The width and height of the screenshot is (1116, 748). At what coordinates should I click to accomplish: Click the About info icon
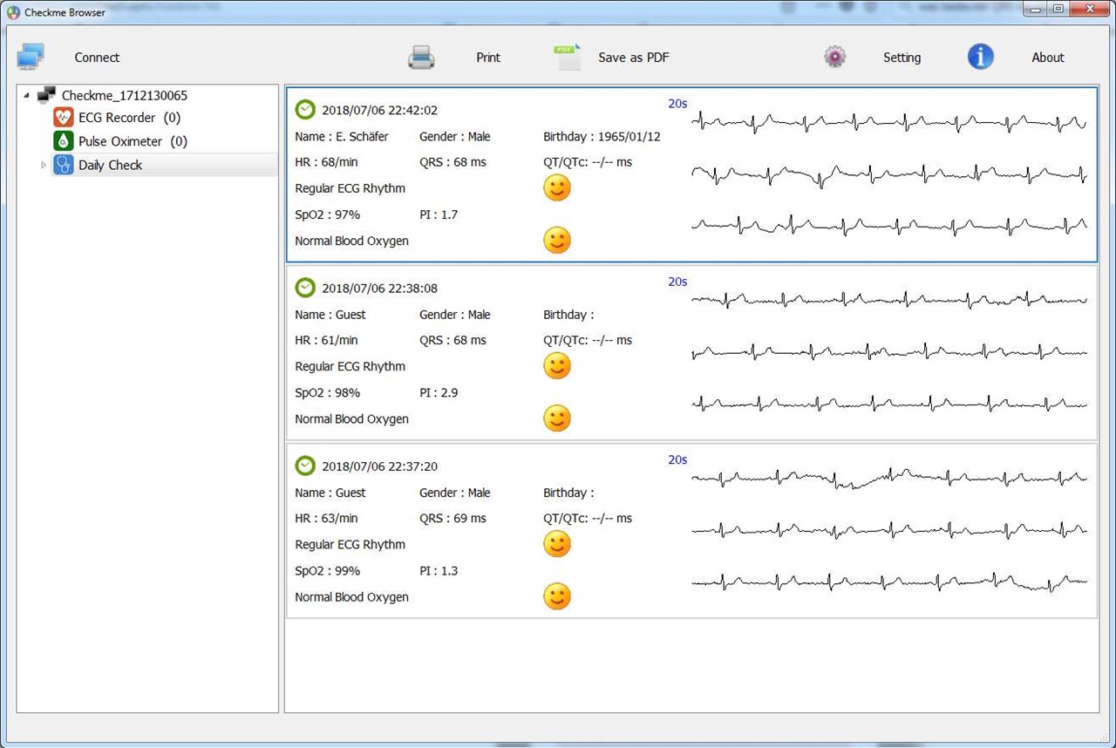(x=981, y=57)
